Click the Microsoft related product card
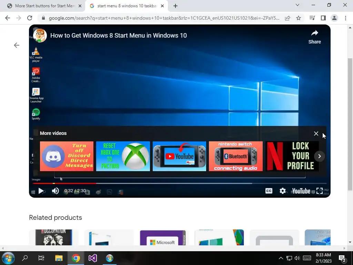Viewport: 353px width, 265px height. (163, 237)
